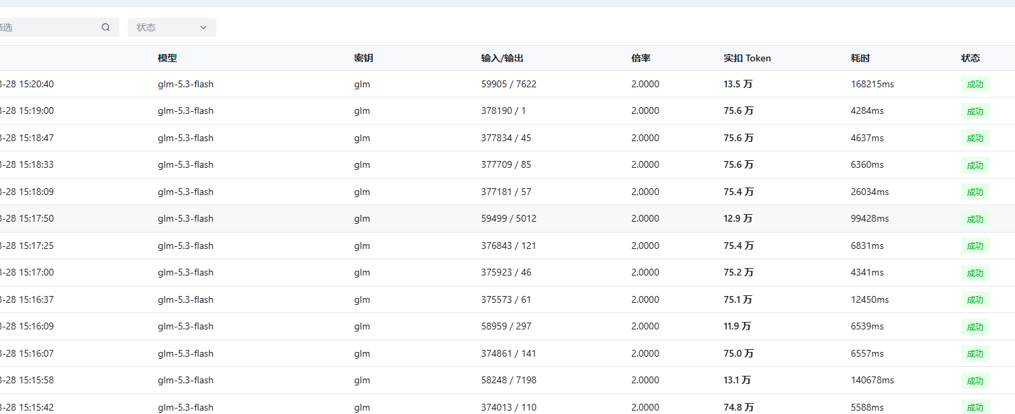Click the 6557ms duration cell
The height and width of the screenshot is (414, 1015).
coord(868,353)
